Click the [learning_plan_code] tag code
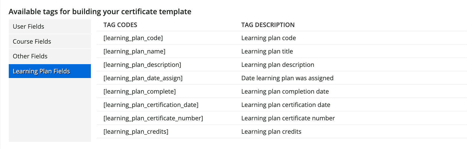The image size is (467, 149). [x=133, y=38]
